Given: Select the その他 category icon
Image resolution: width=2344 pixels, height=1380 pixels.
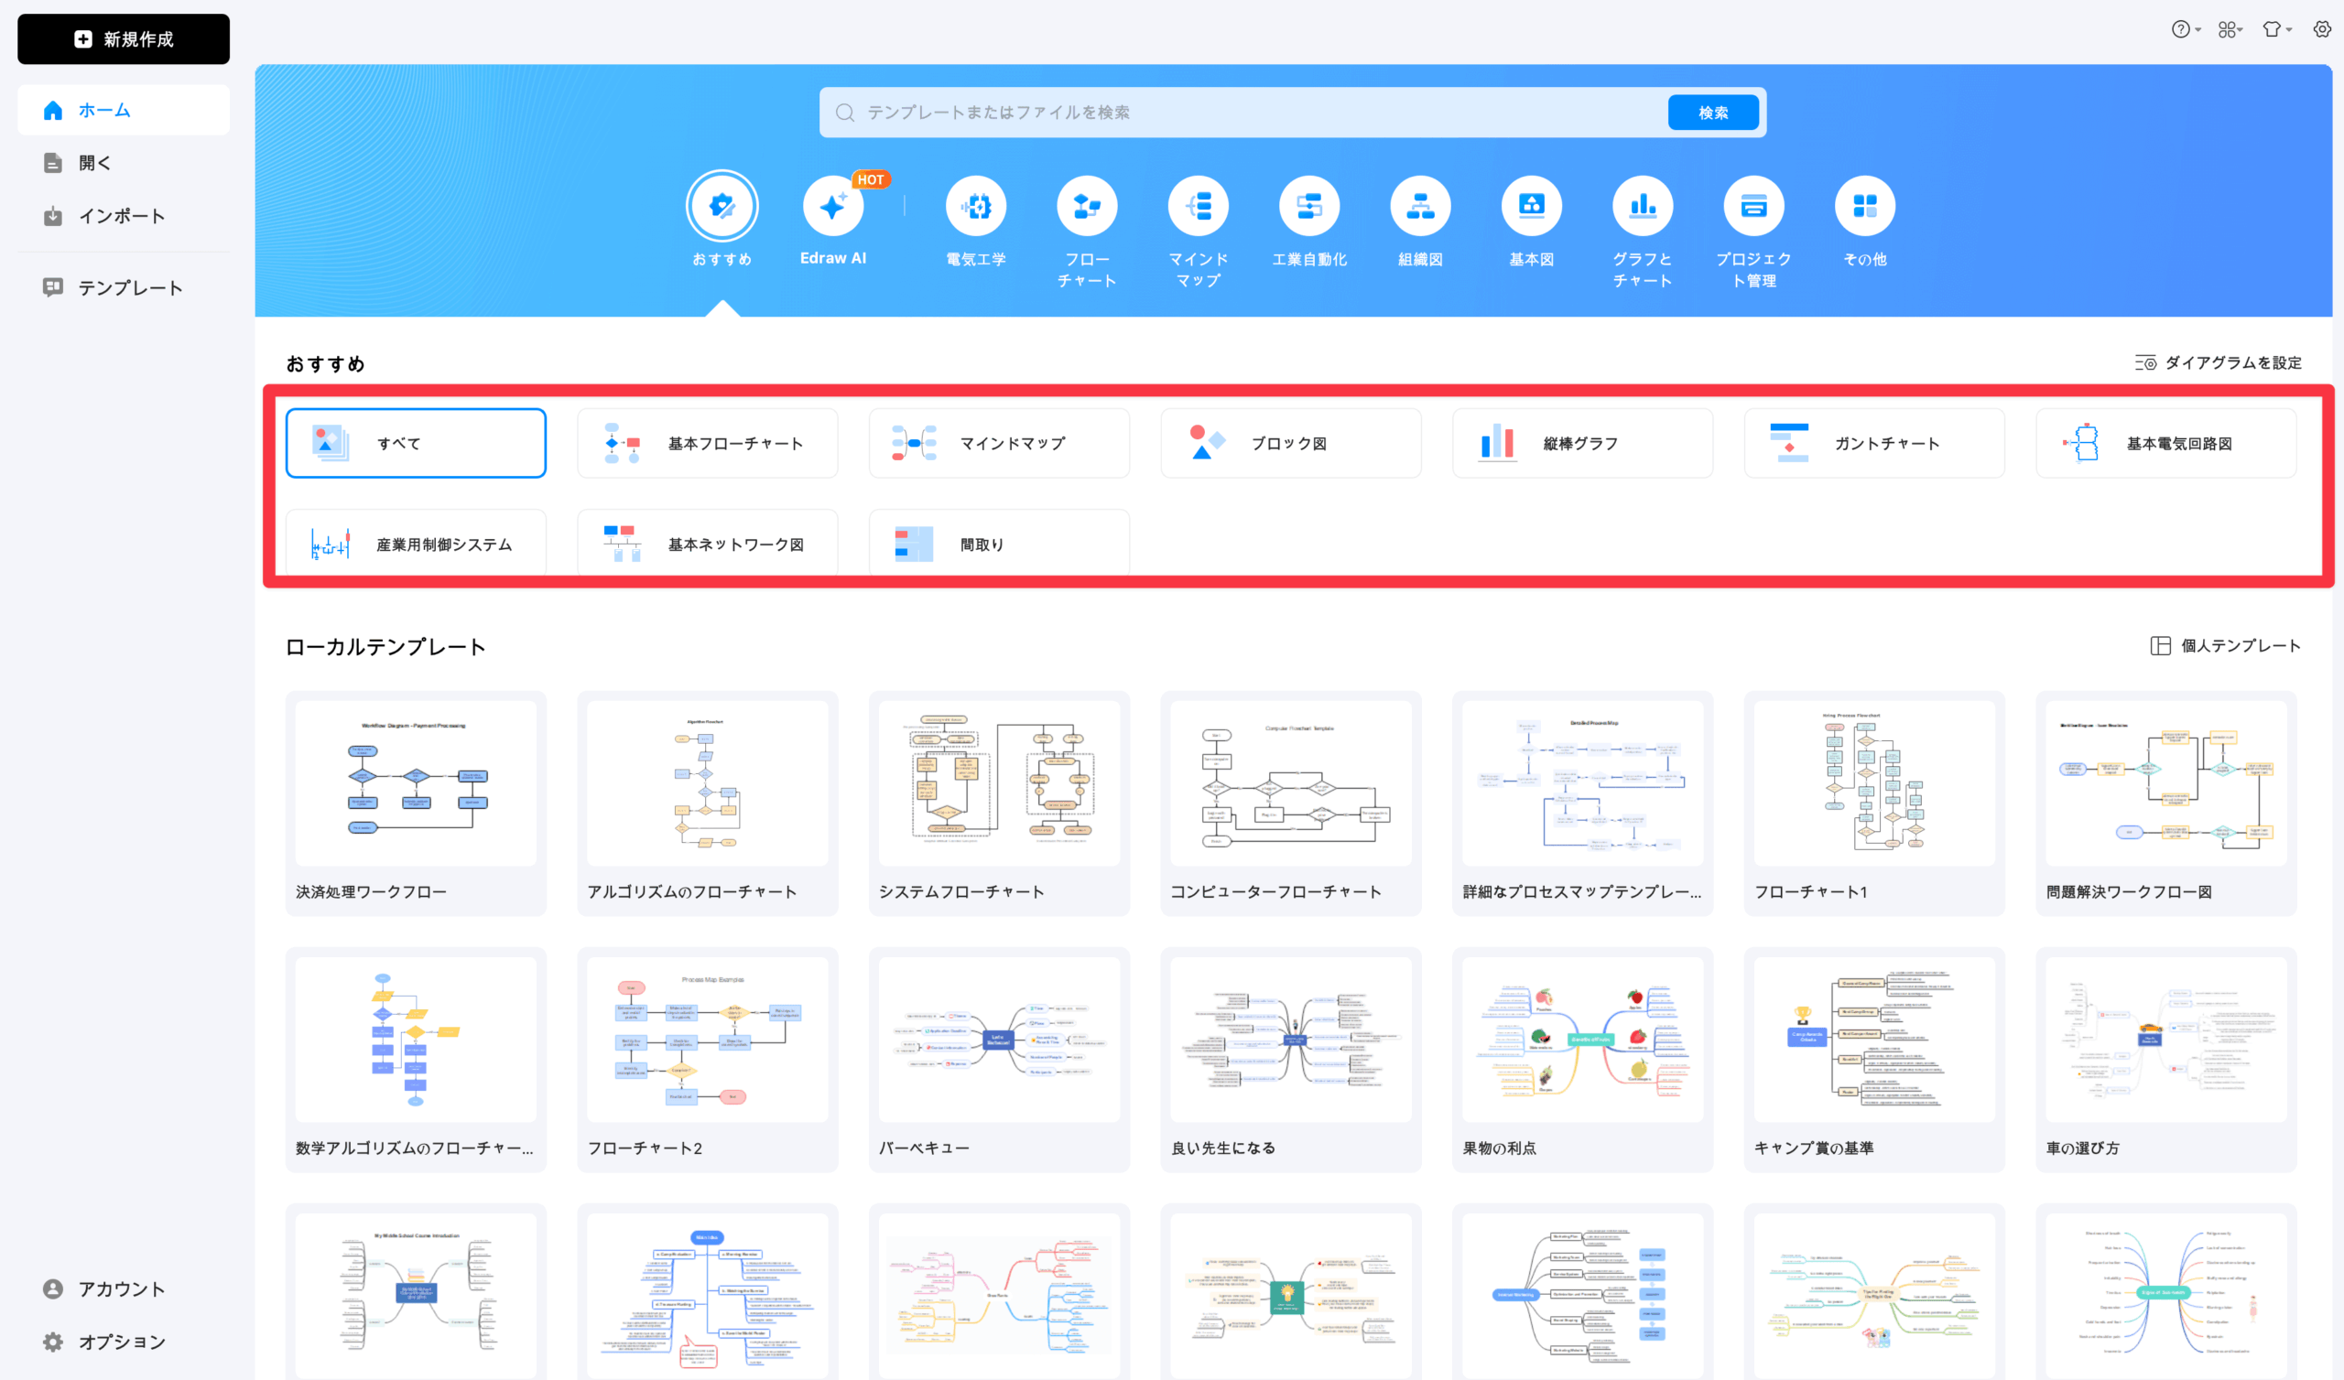Looking at the screenshot, I should pos(1865,207).
